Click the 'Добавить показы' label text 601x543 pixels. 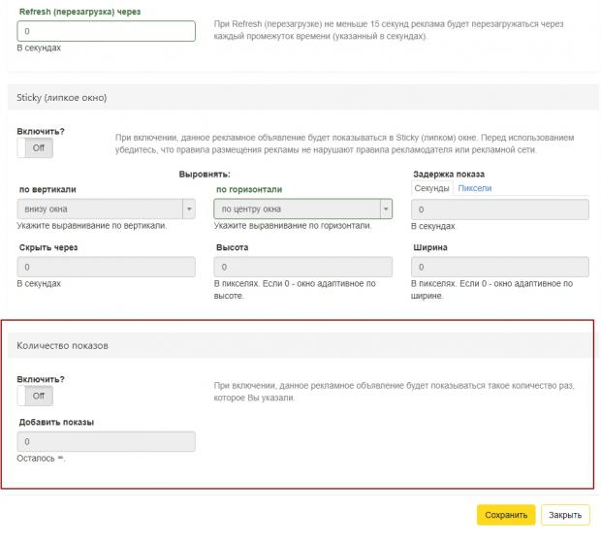(56, 422)
